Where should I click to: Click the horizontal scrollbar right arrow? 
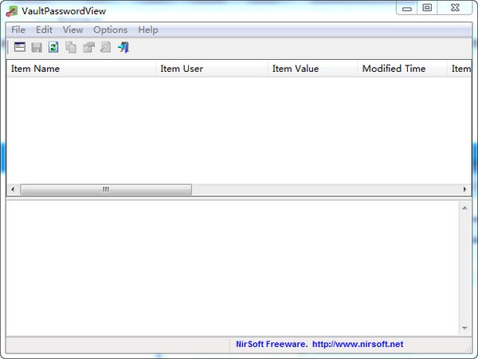[465, 190]
